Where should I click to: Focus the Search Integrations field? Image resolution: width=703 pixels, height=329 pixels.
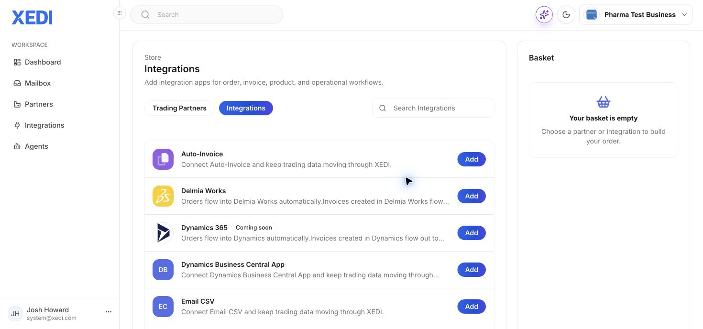[433, 108]
